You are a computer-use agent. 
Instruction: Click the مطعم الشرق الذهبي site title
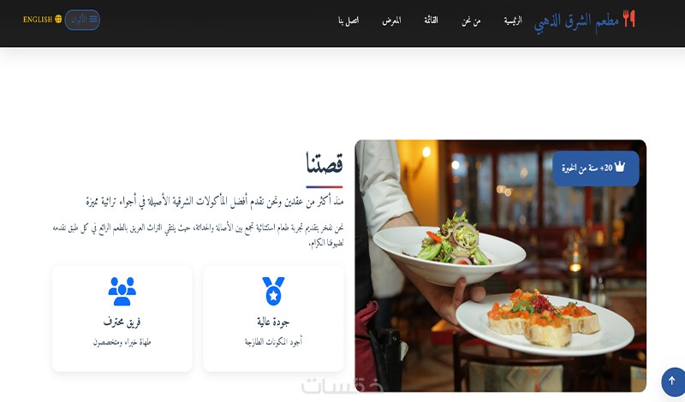coord(576,21)
